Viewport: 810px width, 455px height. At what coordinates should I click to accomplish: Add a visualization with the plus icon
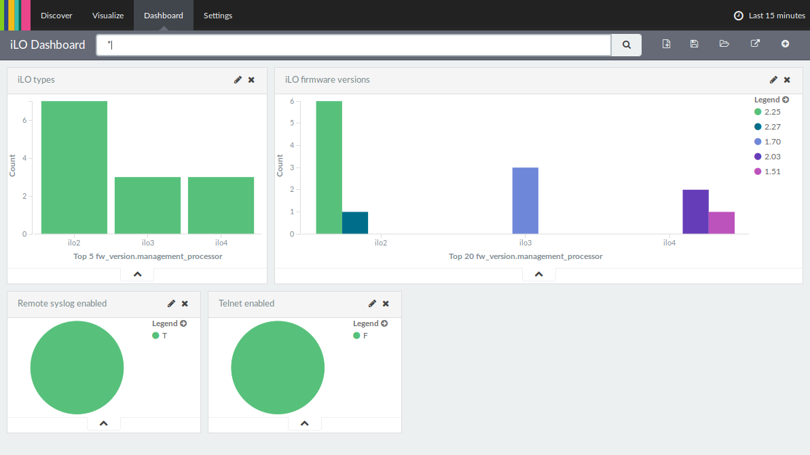click(x=786, y=44)
